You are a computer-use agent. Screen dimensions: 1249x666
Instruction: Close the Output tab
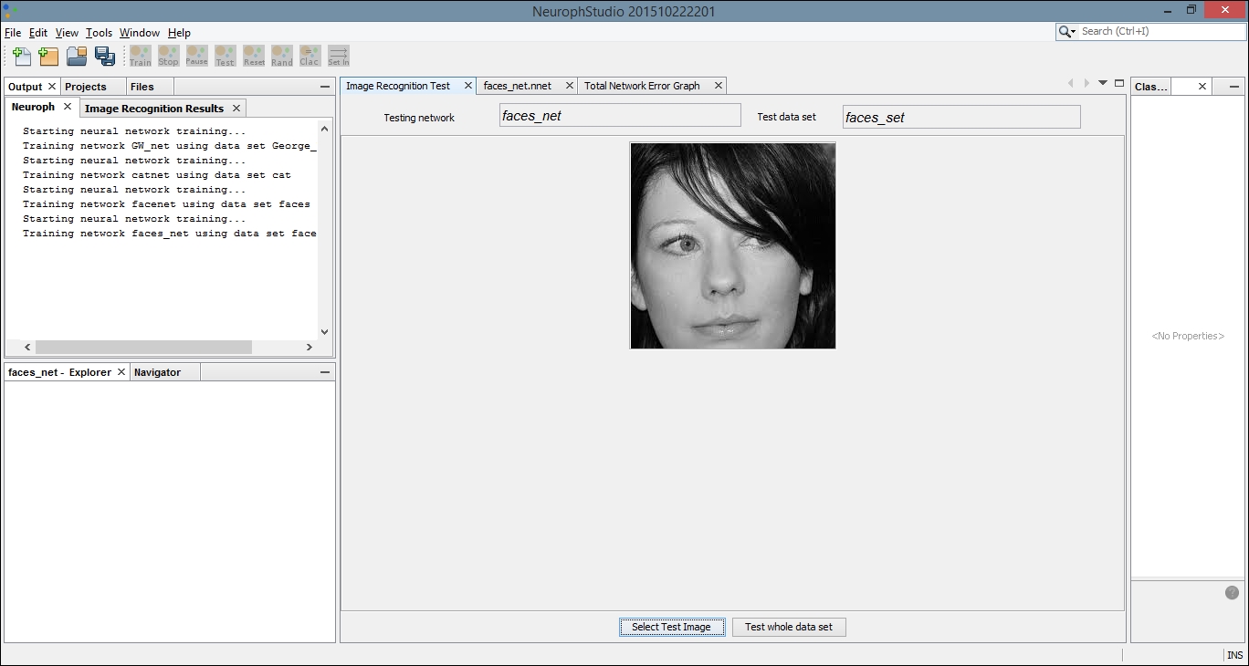pos(52,87)
